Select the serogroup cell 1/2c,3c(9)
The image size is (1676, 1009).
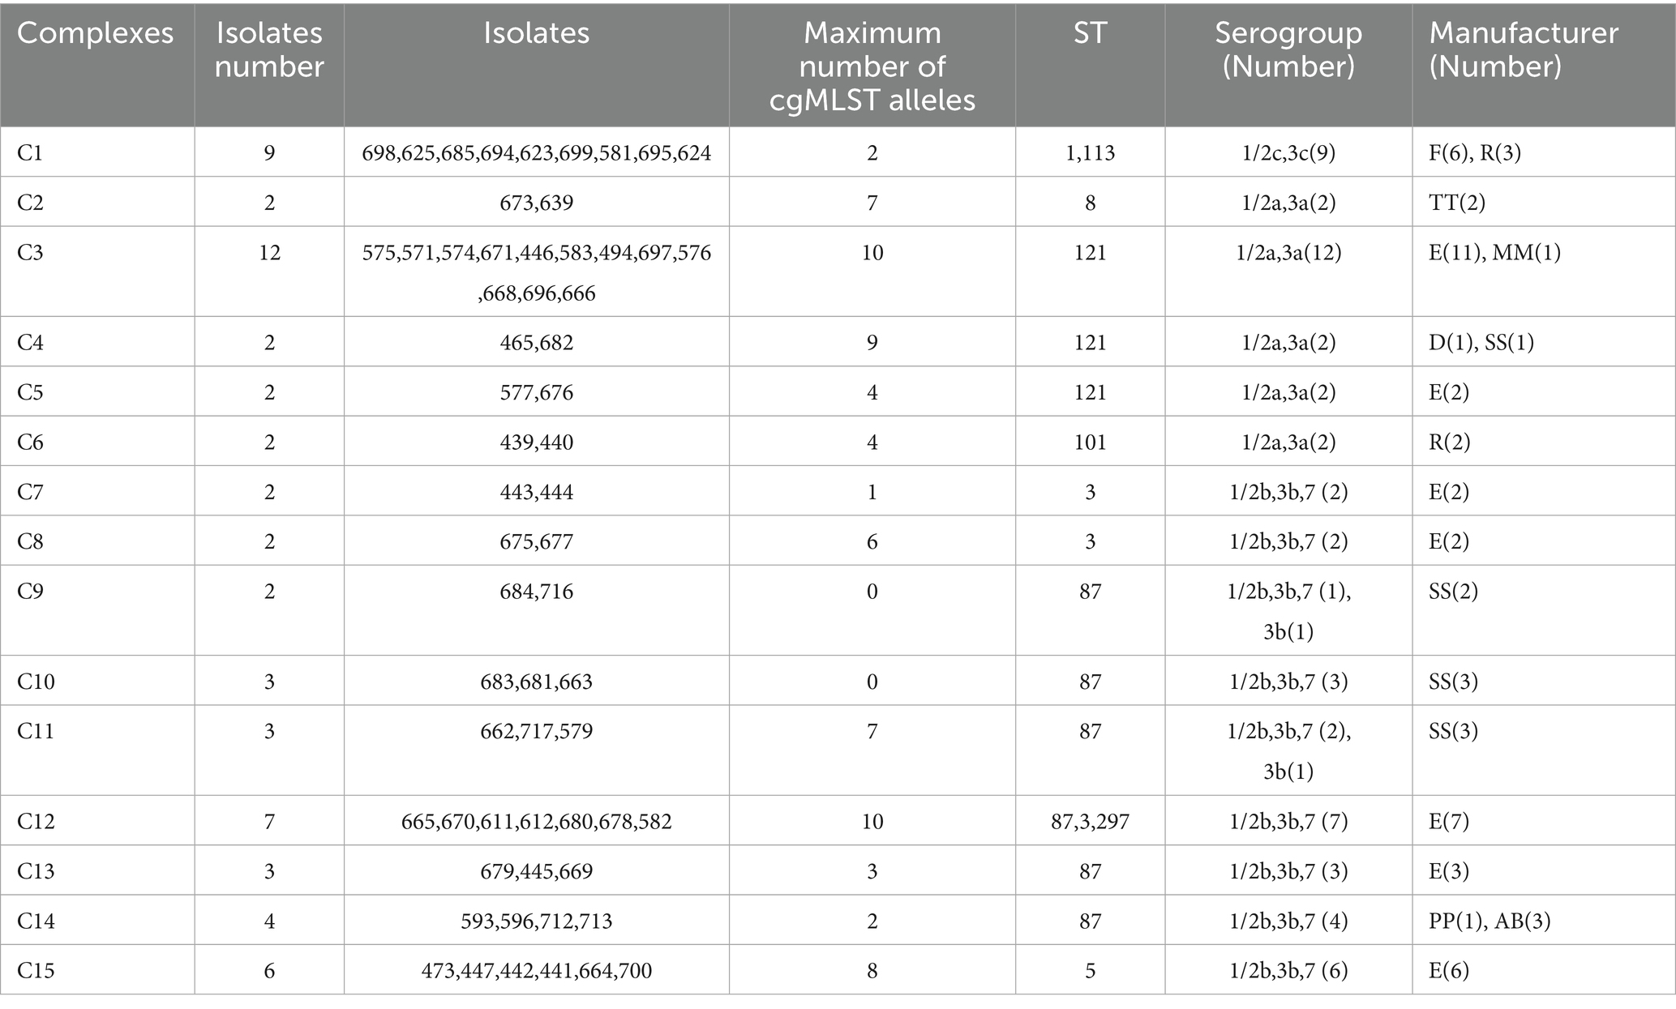click(1288, 152)
